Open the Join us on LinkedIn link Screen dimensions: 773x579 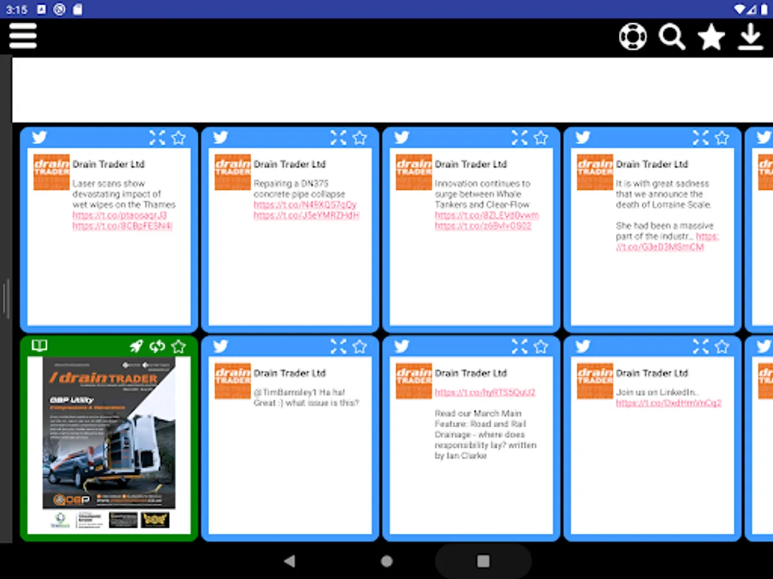[x=668, y=403]
